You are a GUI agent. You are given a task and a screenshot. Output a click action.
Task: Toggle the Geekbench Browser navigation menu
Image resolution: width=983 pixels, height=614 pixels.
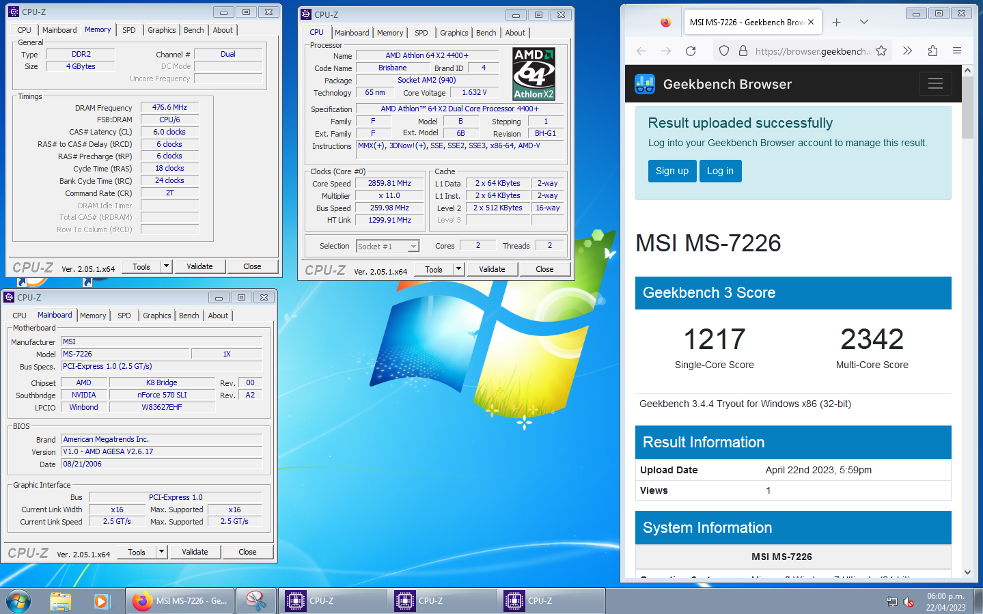(x=935, y=83)
